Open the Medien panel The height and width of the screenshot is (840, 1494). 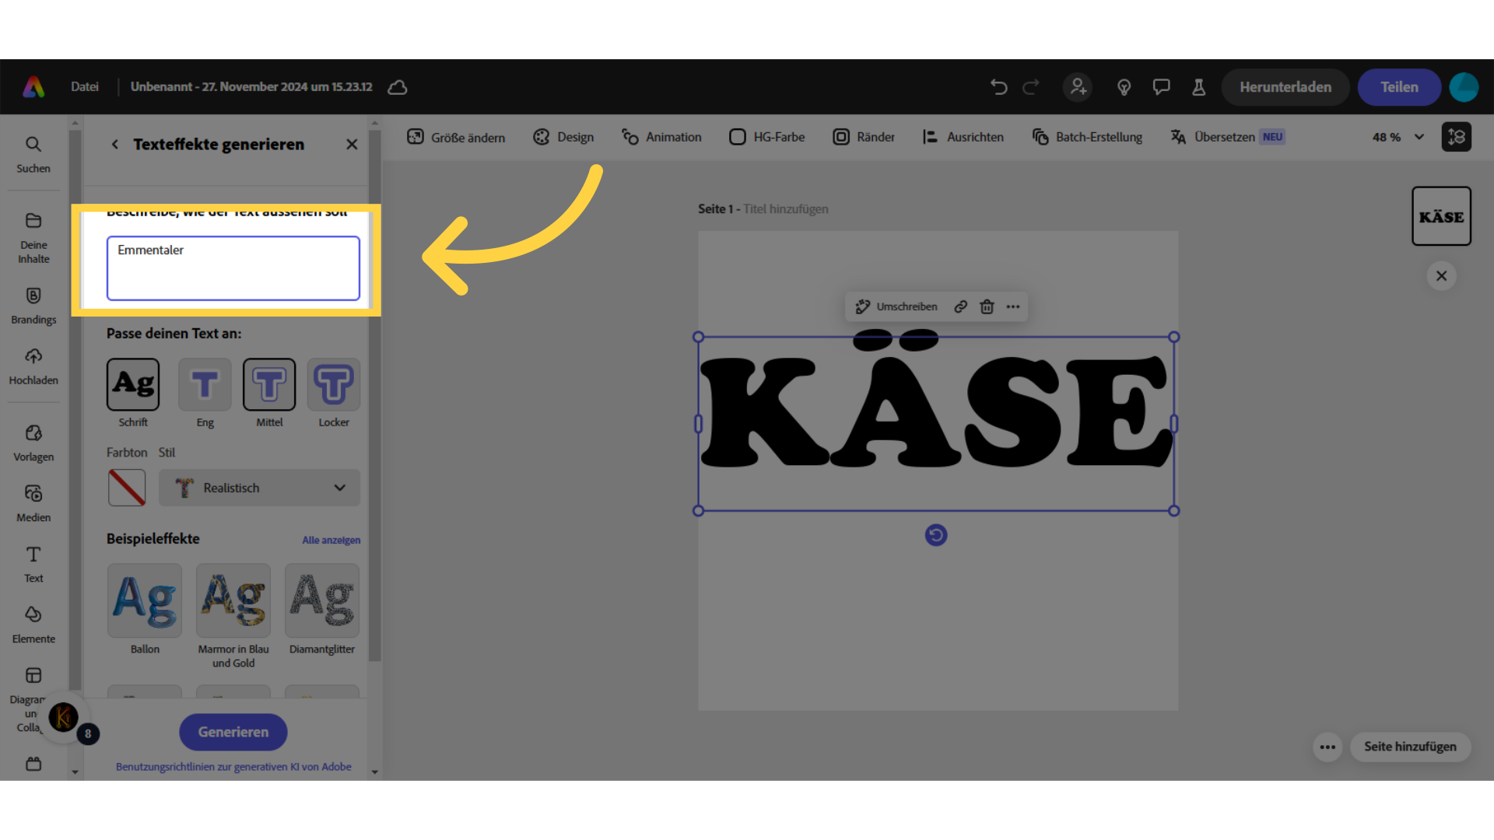[x=33, y=504]
